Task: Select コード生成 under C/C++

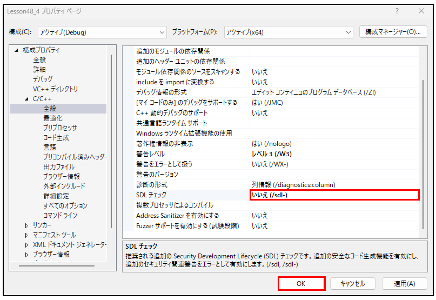Action: click(x=56, y=138)
